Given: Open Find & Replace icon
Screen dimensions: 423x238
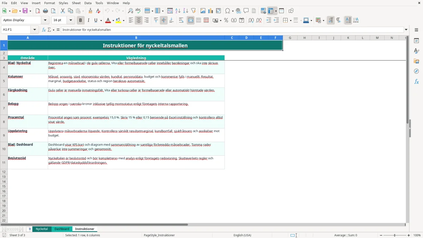Looking at the screenshot, I should click(130, 11).
